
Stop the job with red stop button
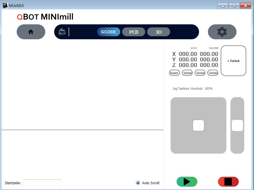click(228, 182)
